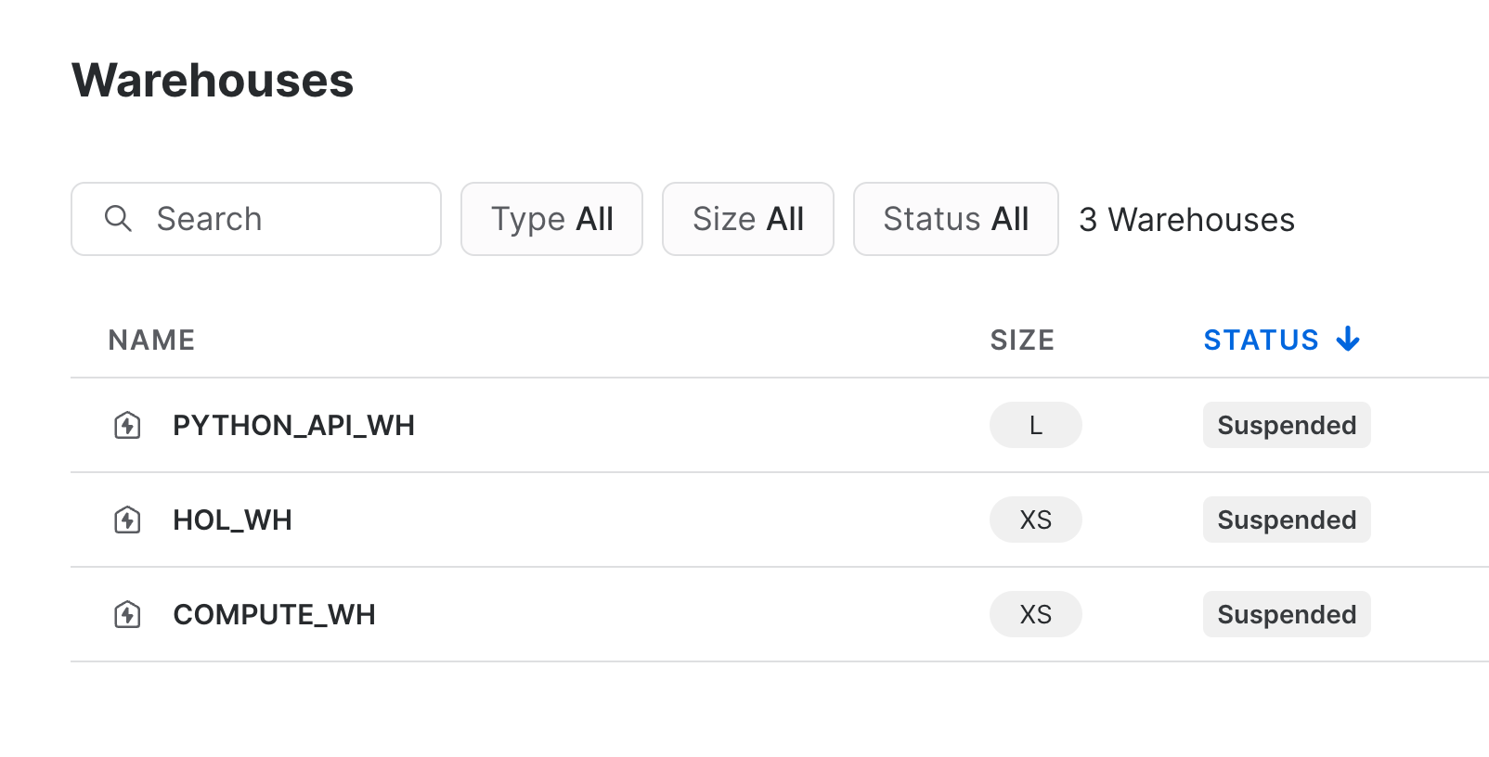The height and width of the screenshot is (757, 1489).
Task: Open the Type All filter dropdown
Action: tap(551, 219)
